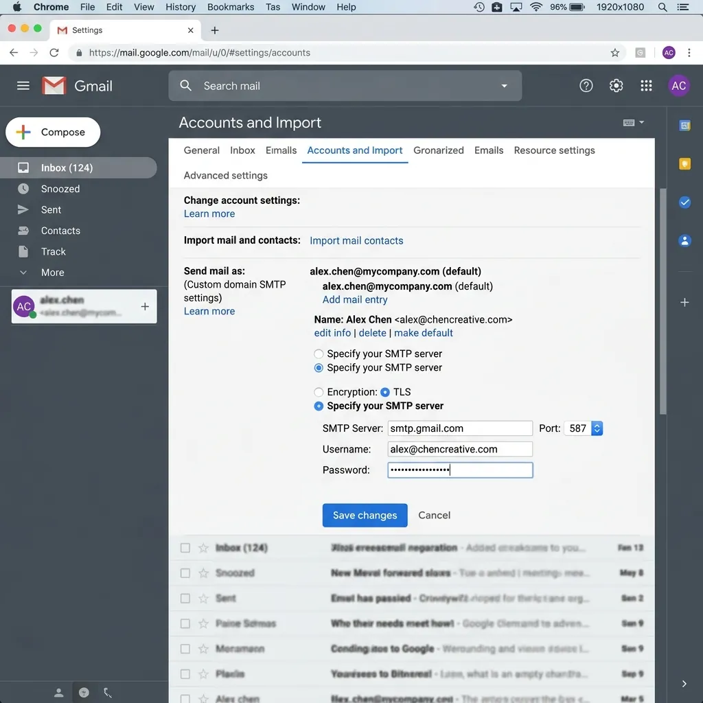Open the Resource settings tab
The width and height of the screenshot is (703, 703).
coord(554,150)
